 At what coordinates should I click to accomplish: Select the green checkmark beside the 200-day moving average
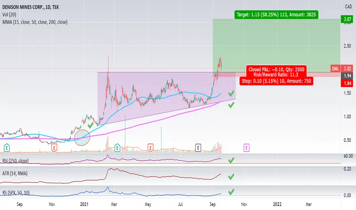(231, 105)
